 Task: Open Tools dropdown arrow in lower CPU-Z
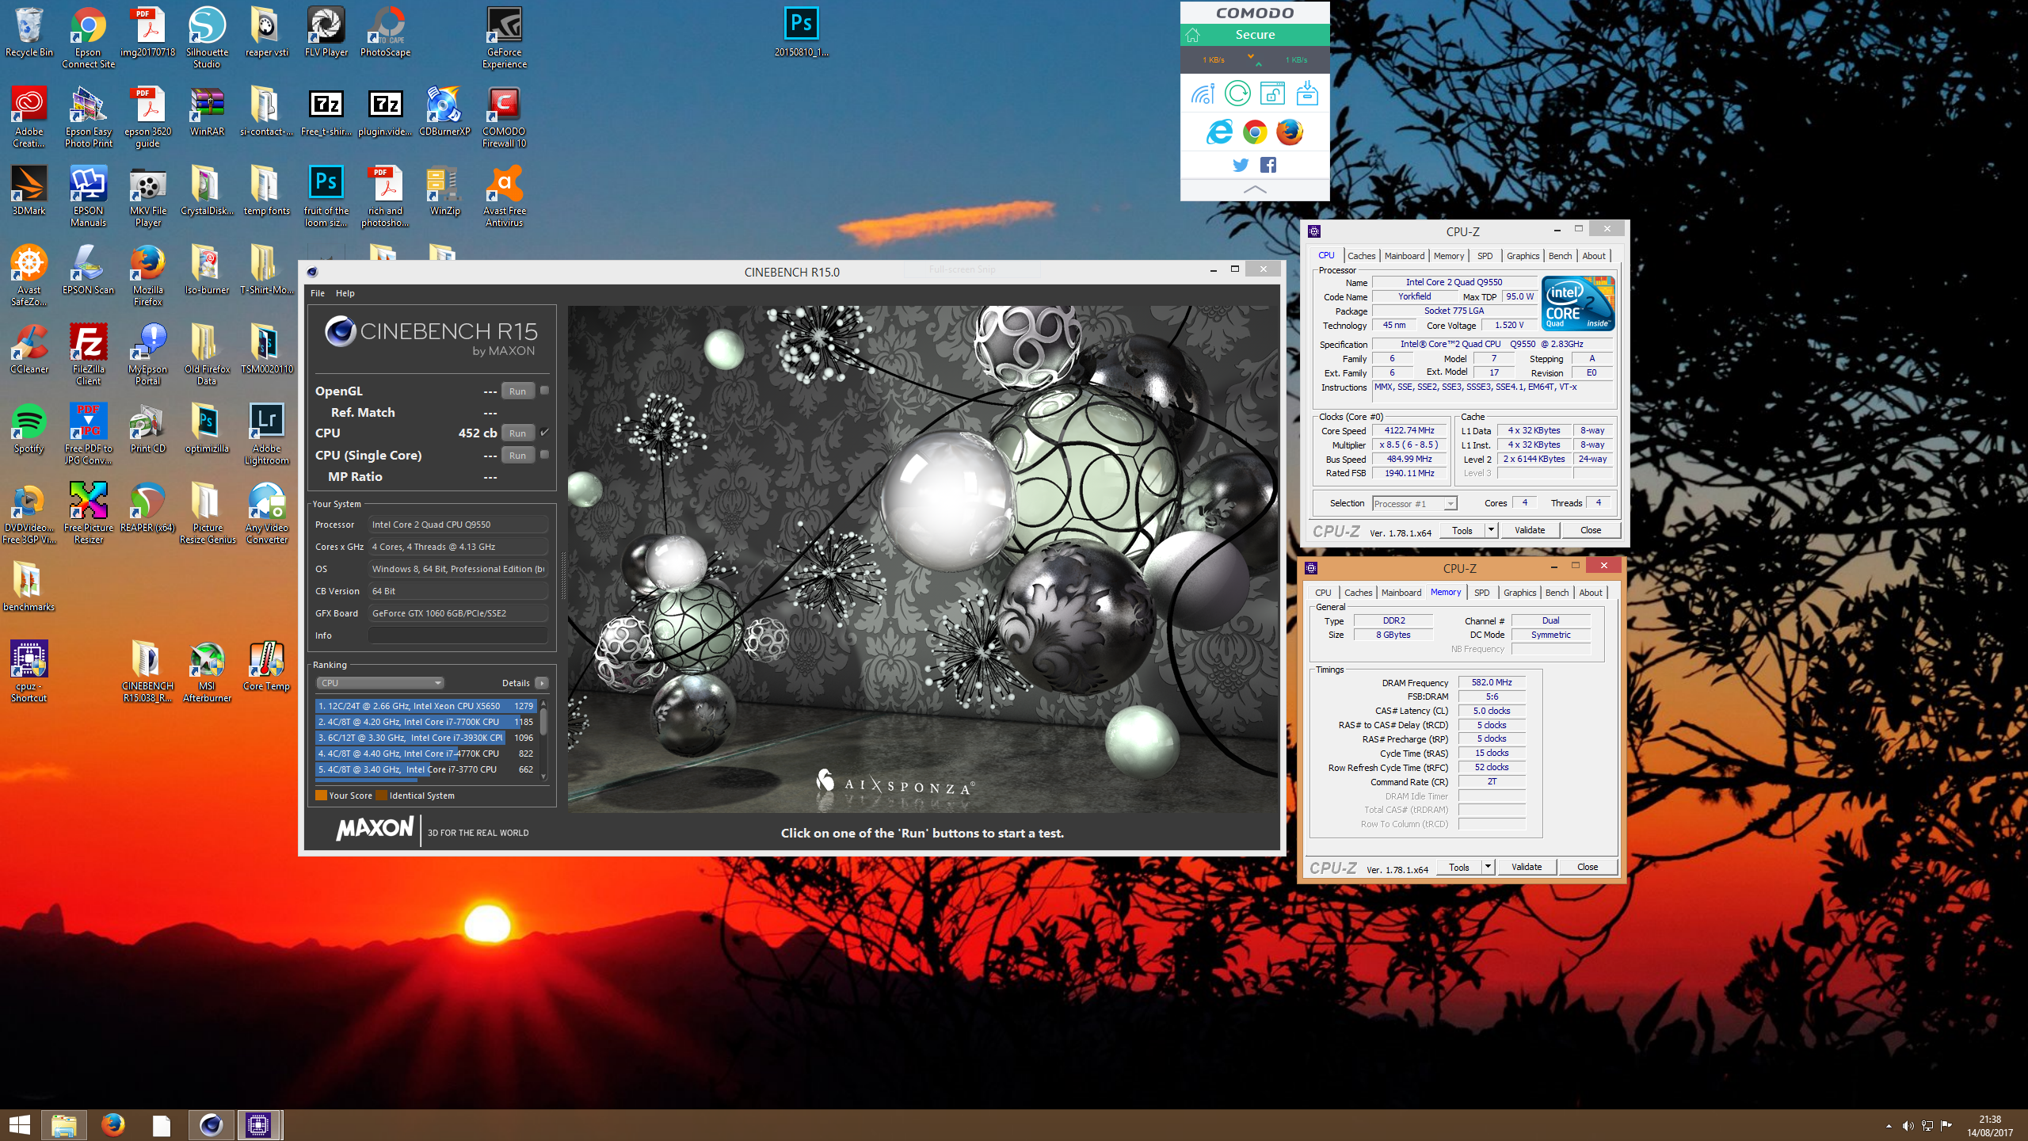[x=1488, y=867]
